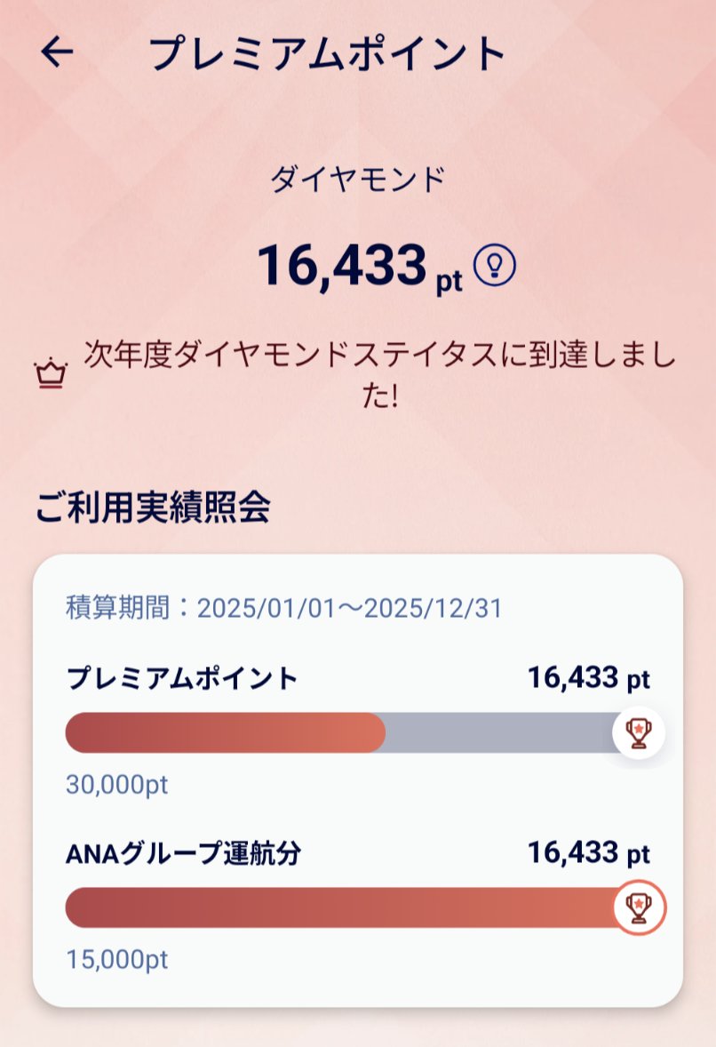Tap the 16,433 pt value in the ANAグループ row
716x1047 pixels.
coord(589,853)
